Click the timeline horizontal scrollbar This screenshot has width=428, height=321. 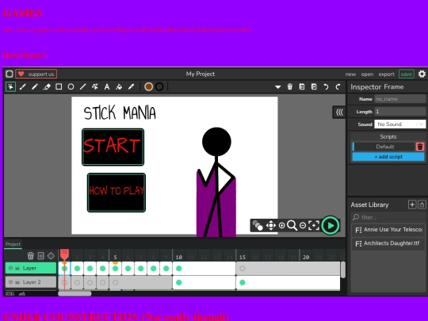coord(75,294)
